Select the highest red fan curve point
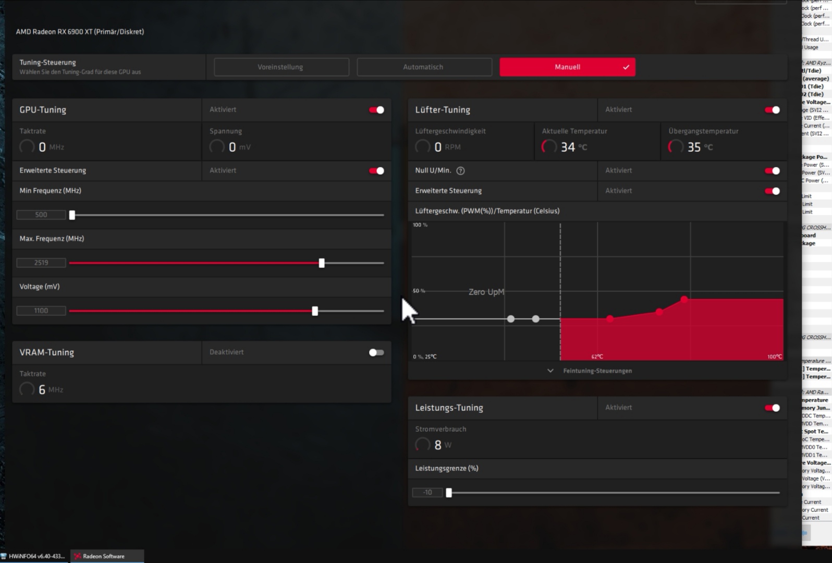The image size is (832, 563). coord(684,299)
